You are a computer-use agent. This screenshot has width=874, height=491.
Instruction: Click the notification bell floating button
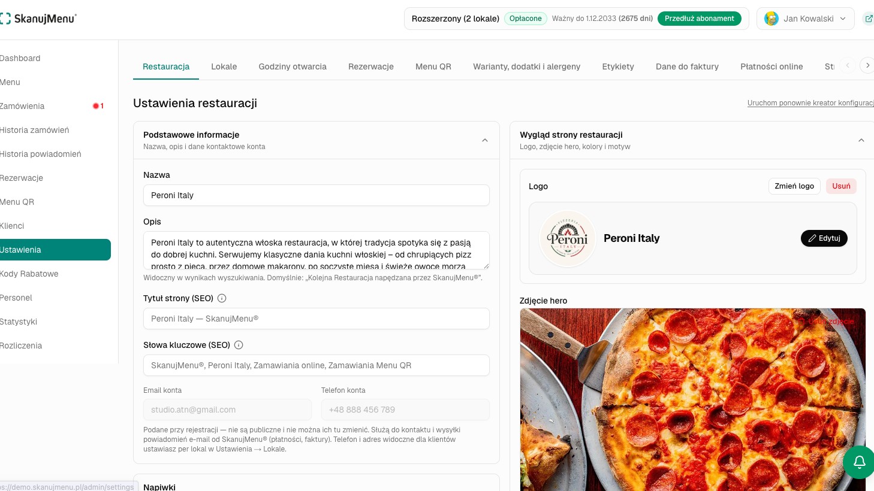pyautogui.click(x=859, y=462)
